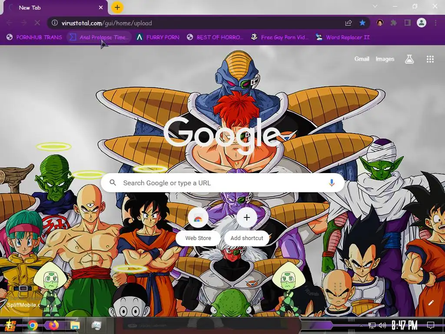The width and height of the screenshot is (445, 334).
Task: Click the 8:47 PM clock
Action: click(x=405, y=325)
